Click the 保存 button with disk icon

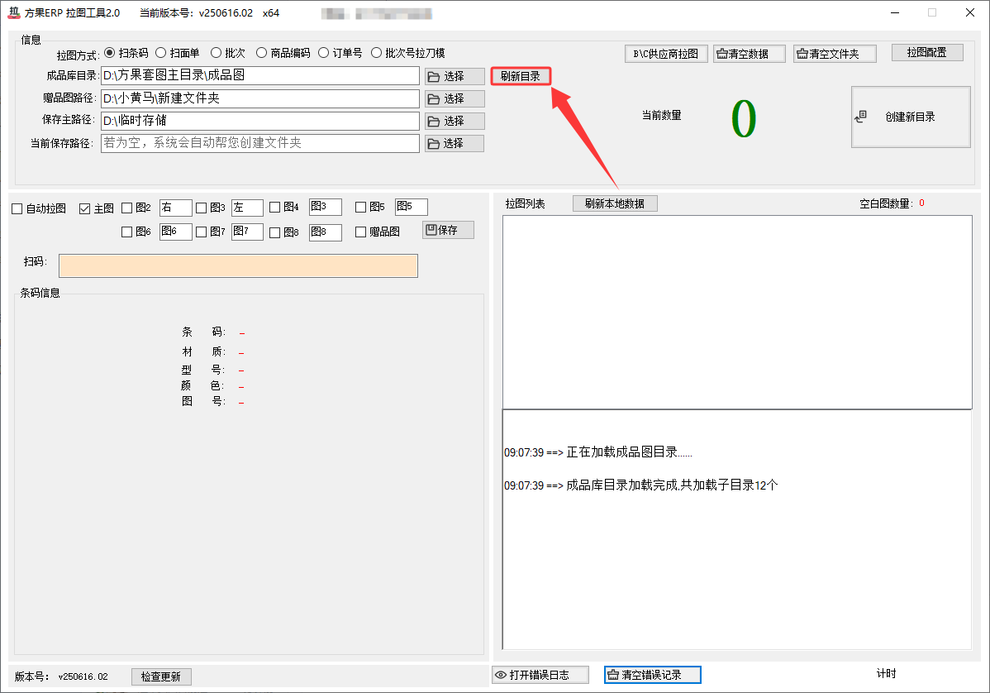(x=448, y=230)
